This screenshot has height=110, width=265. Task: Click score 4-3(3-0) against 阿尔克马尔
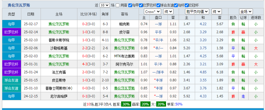coord(89,64)
